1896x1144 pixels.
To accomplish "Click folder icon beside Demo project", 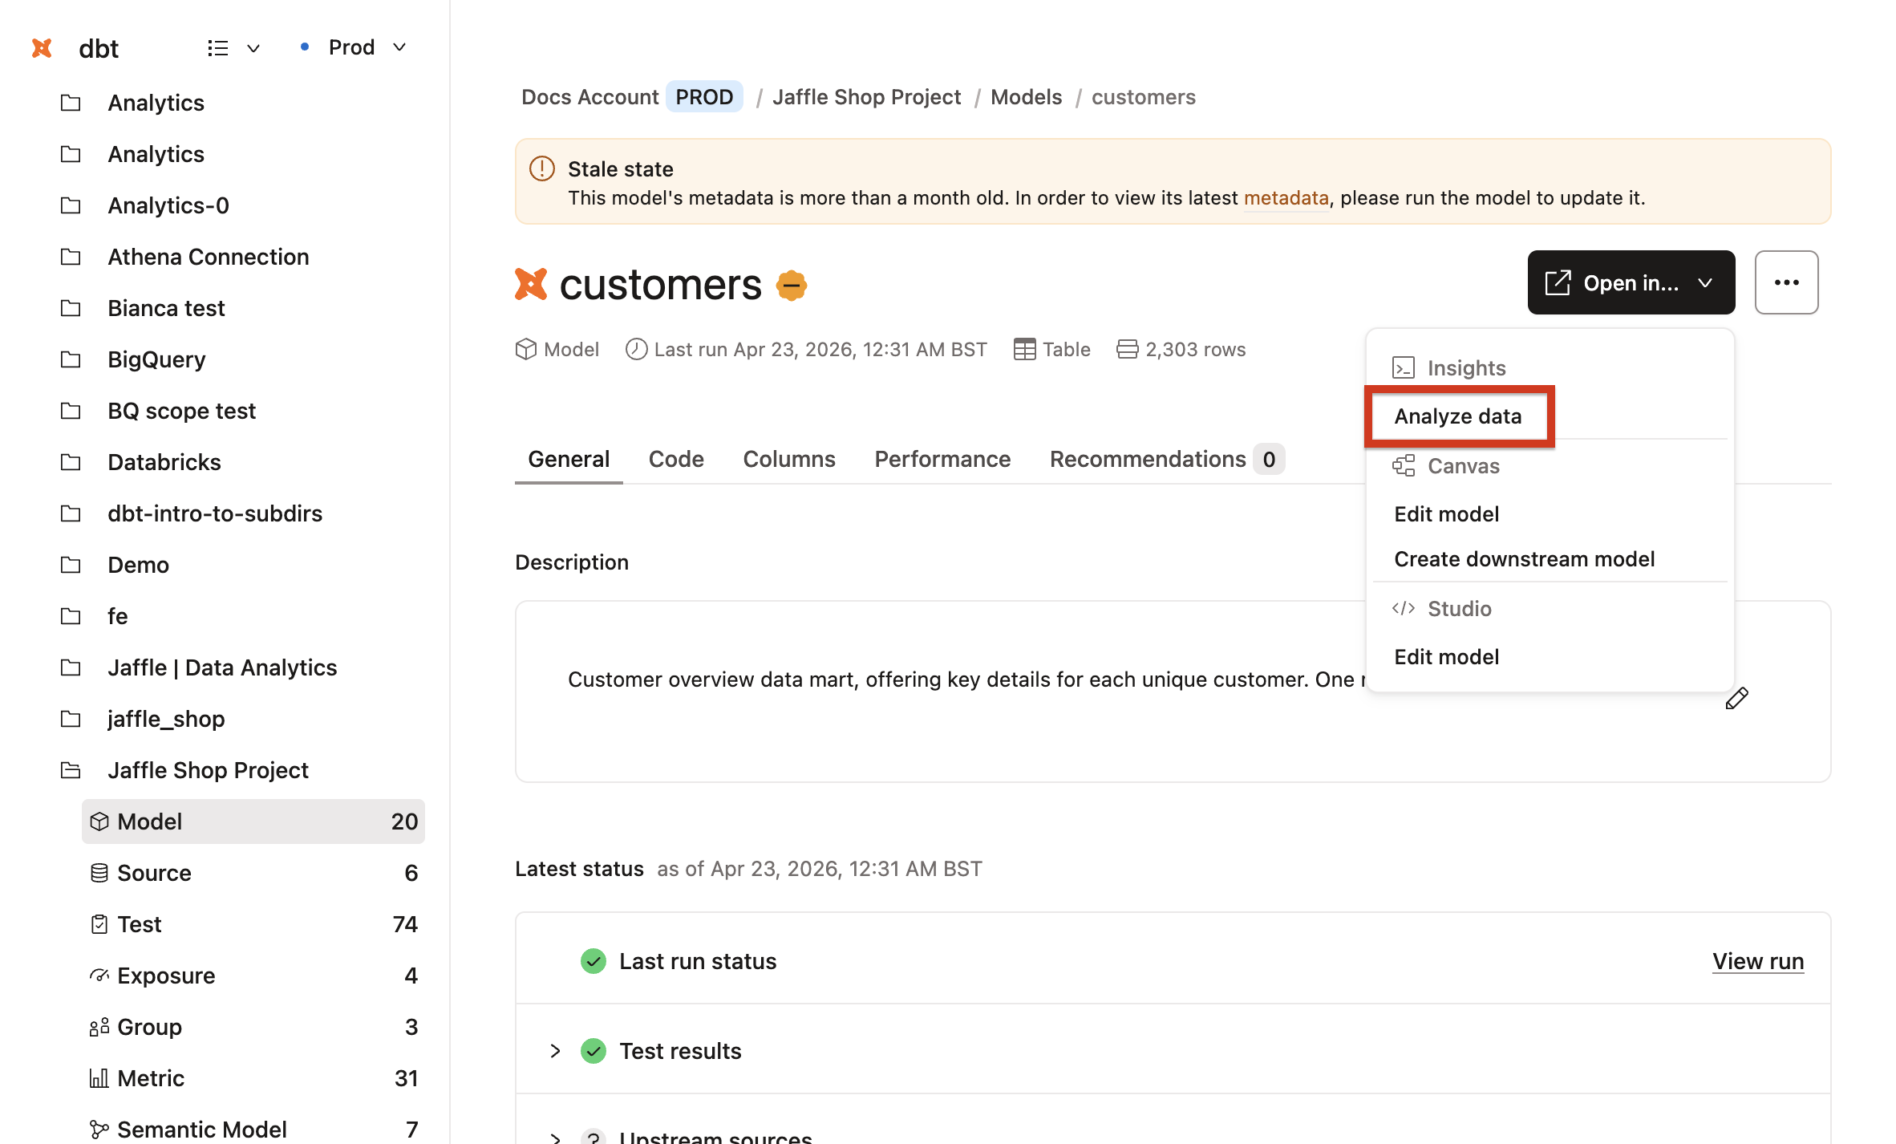I will coord(71,565).
